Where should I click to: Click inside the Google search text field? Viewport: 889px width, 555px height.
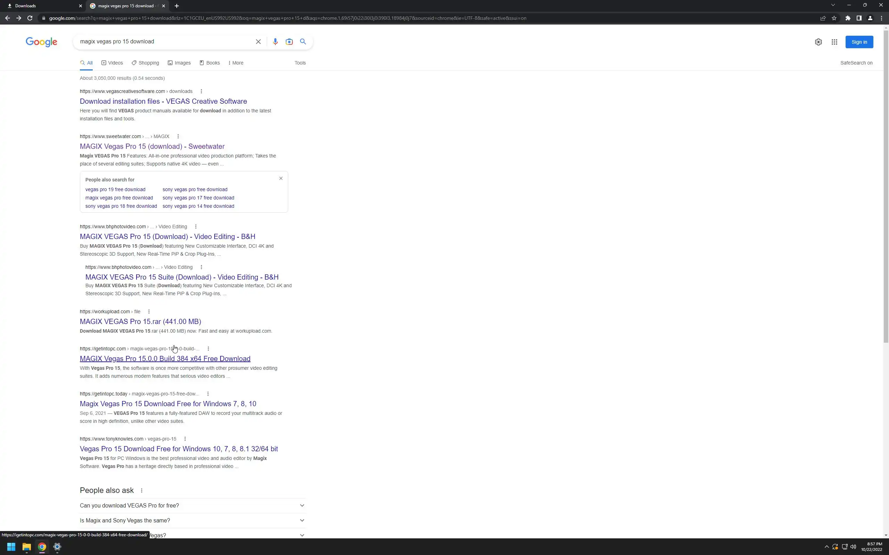[x=165, y=42]
